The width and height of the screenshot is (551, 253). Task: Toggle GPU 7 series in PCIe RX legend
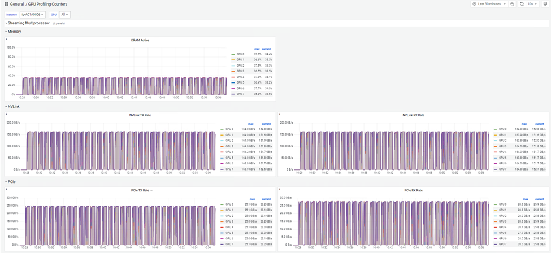point(502,244)
